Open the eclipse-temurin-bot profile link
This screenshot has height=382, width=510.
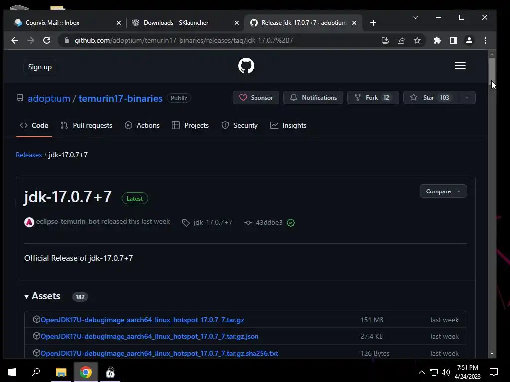pyautogui.click(x=68, y=221)
